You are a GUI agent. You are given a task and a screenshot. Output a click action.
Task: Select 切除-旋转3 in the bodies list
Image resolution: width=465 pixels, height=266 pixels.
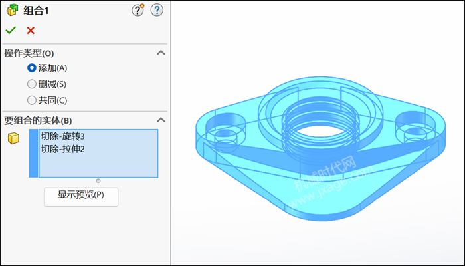(62, 136)
